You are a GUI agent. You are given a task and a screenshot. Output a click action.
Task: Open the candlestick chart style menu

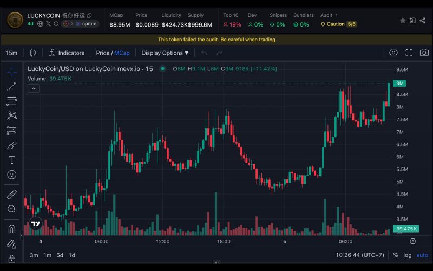click(33, 53)
